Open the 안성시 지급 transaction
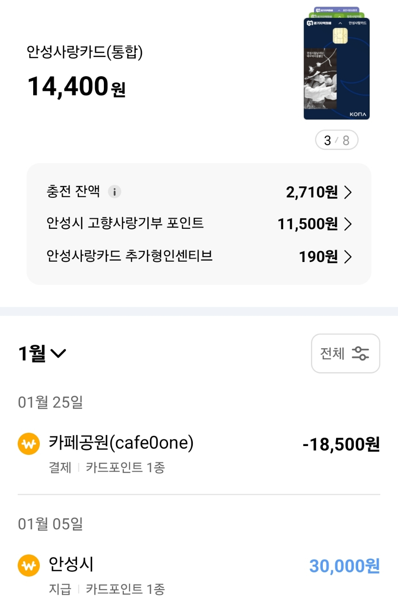This screenshot has height=616, width=398. [199, 574]
